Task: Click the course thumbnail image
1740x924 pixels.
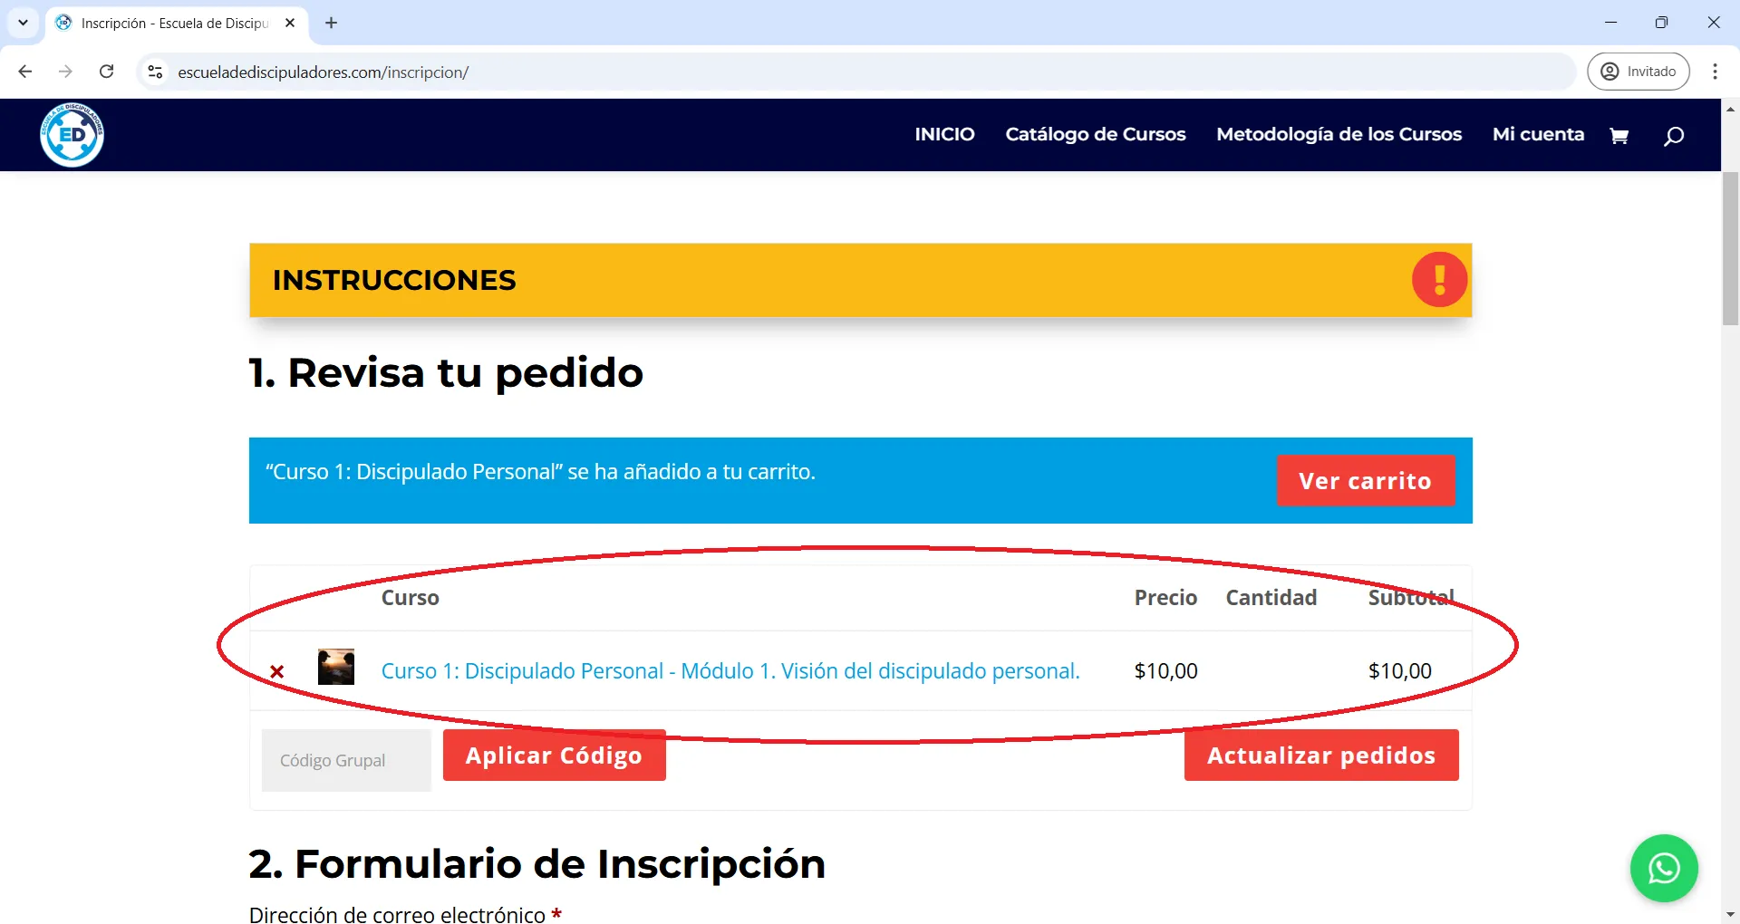Action: tap(336, 667)
